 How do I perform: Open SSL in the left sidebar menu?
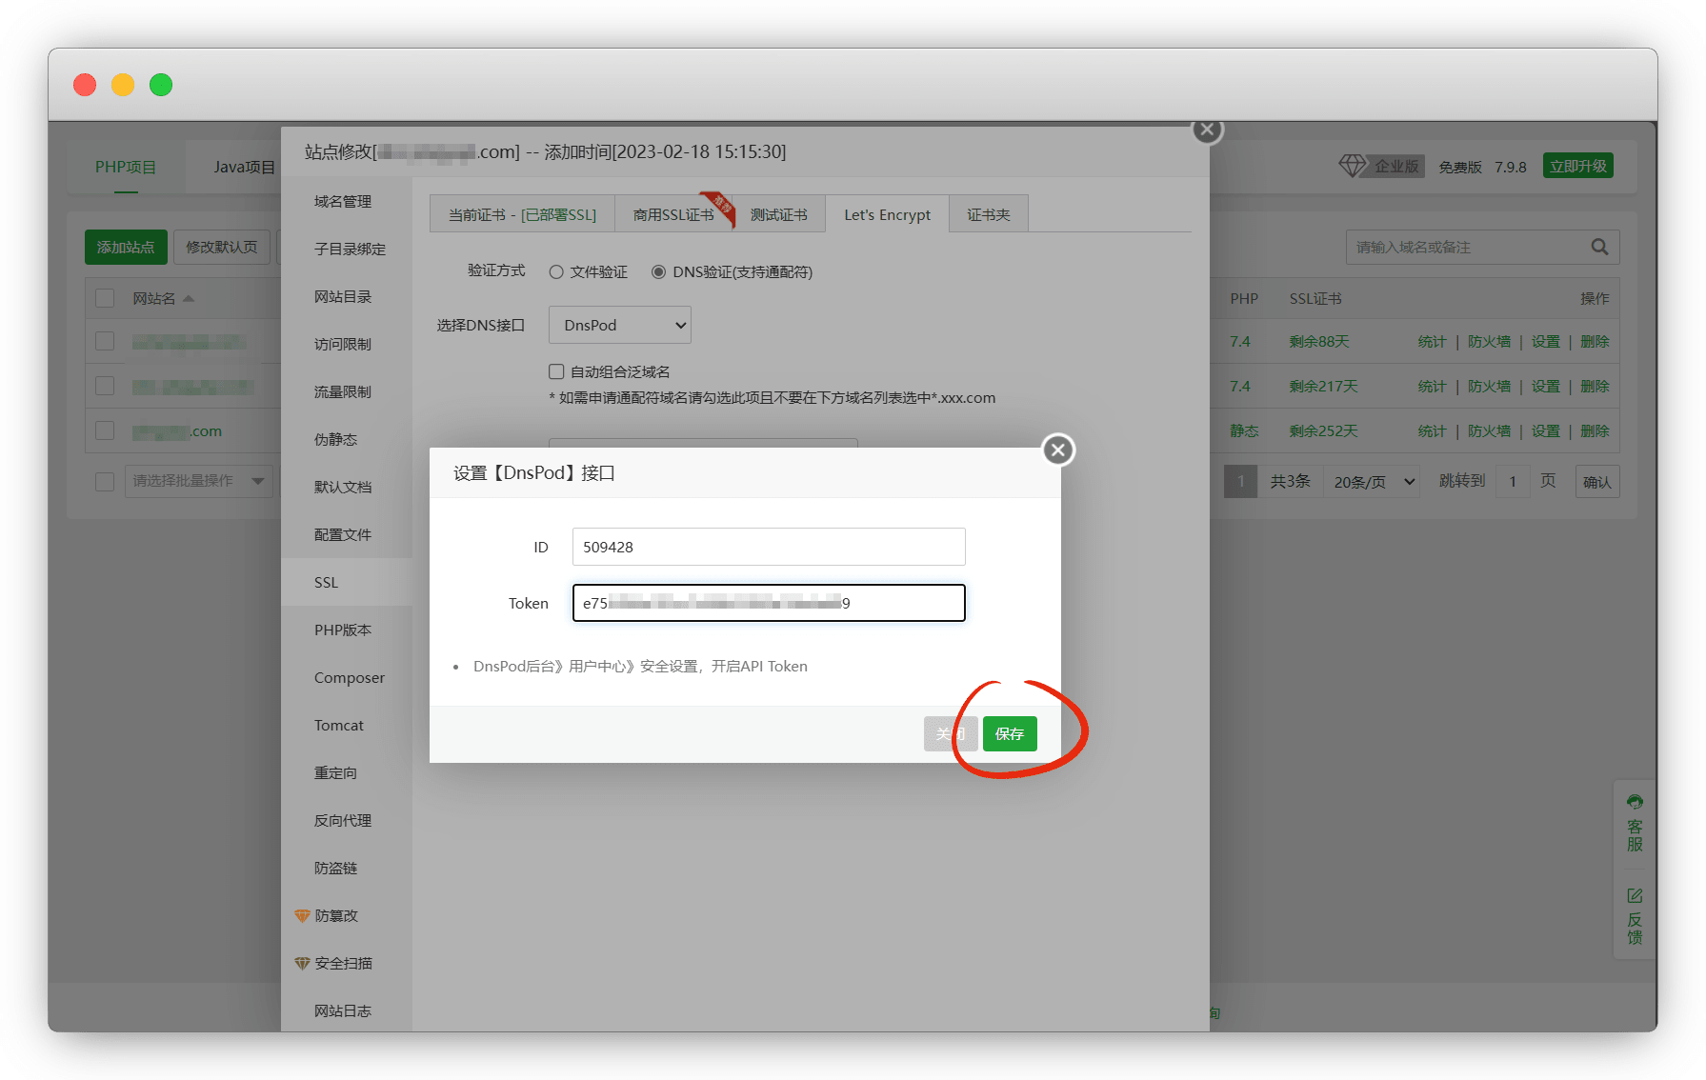[327, 583]
